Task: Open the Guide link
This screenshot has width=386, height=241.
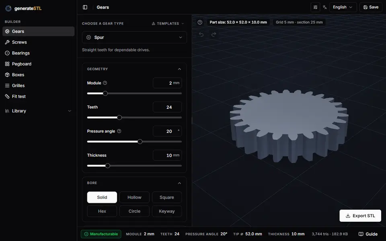Action: coord(368,234)
